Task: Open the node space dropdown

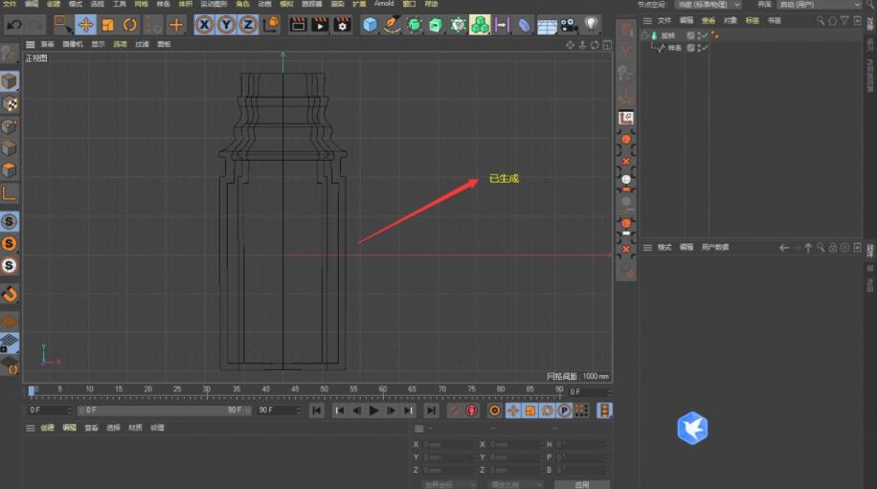Action: 708,5
